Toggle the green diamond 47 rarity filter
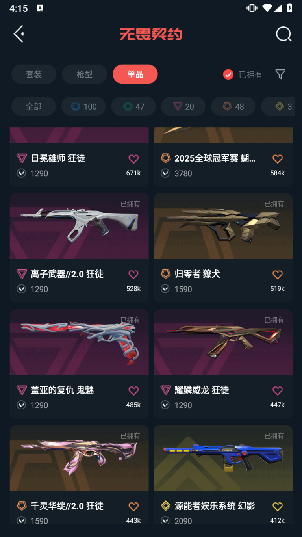The width and height of the screenshot is (302, 537). click(133, 106)
